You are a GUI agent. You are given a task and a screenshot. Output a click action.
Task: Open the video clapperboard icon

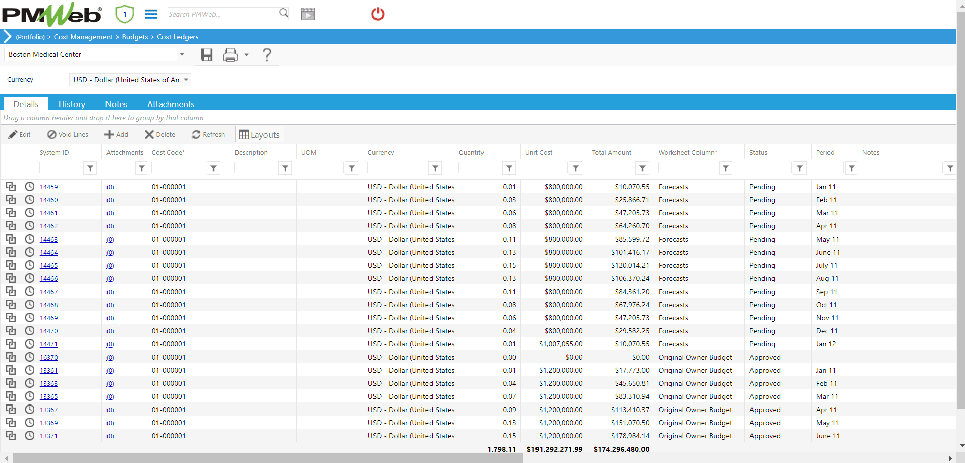(x=308, y=14)
